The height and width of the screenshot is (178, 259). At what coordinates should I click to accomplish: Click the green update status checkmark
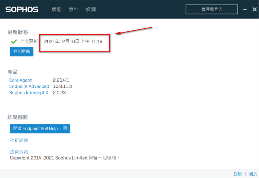(14, 41)
